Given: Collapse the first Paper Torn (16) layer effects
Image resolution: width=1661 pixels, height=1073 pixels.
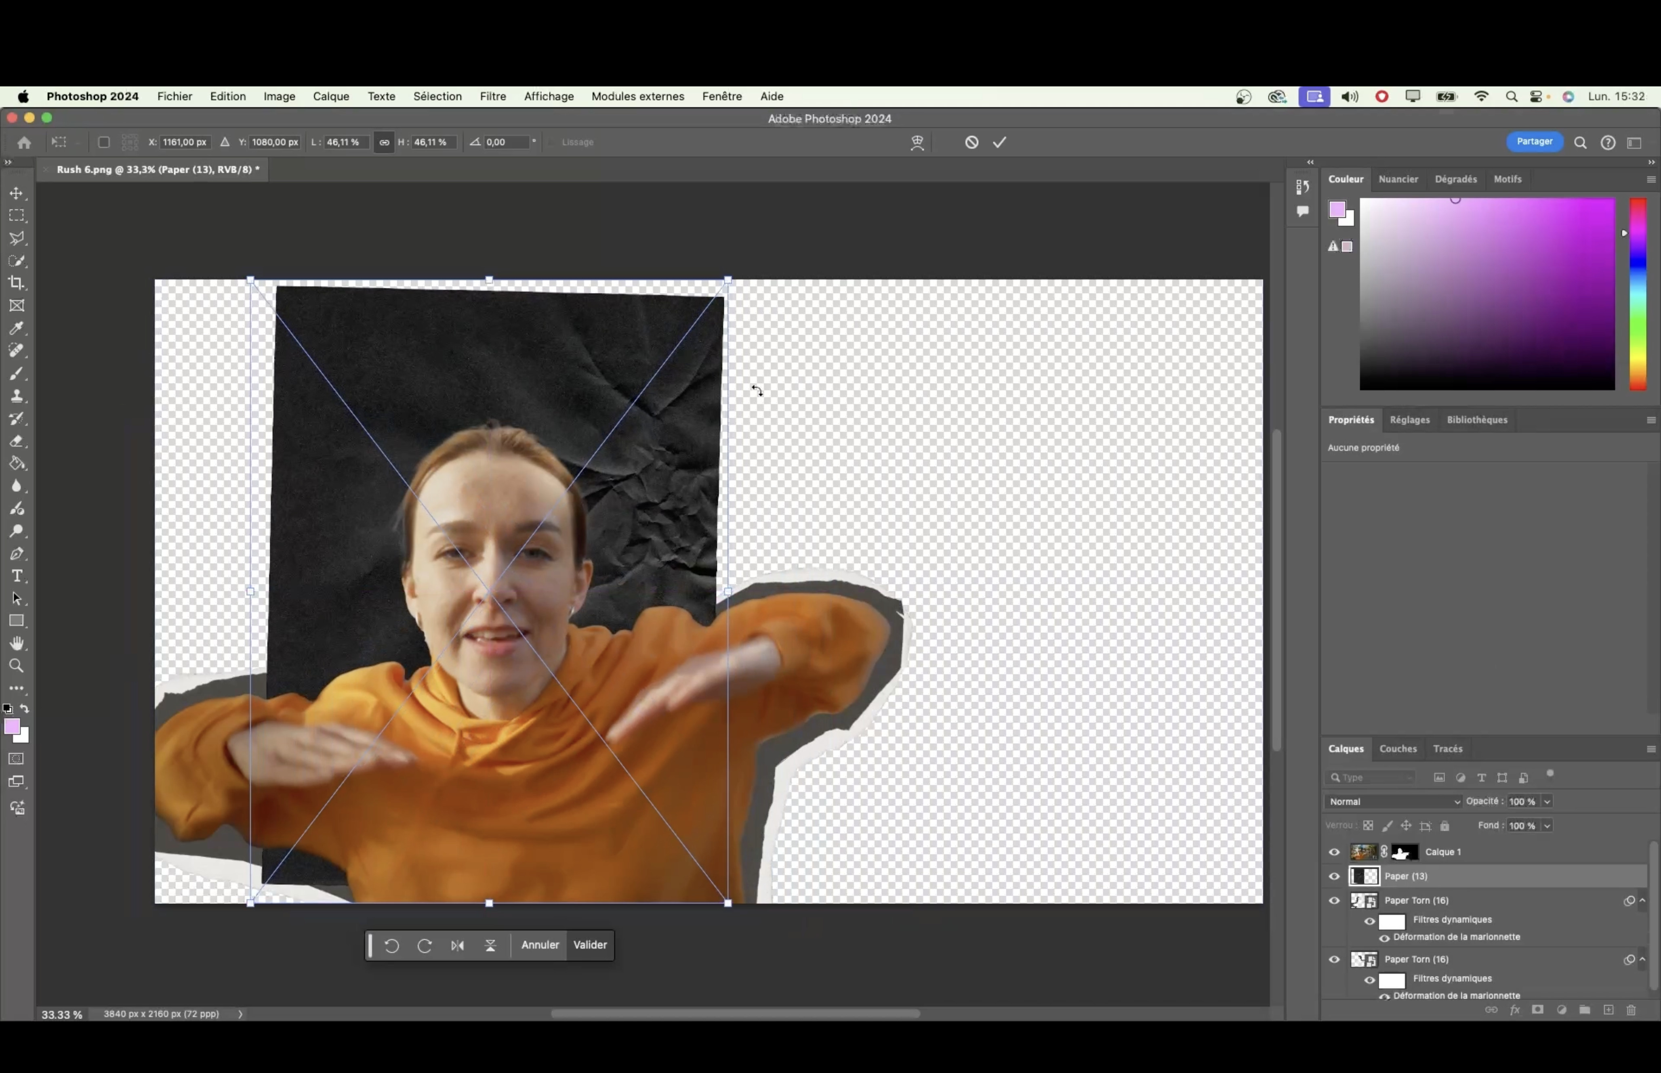Looking at the screenshot, I should click(1642, 900).
